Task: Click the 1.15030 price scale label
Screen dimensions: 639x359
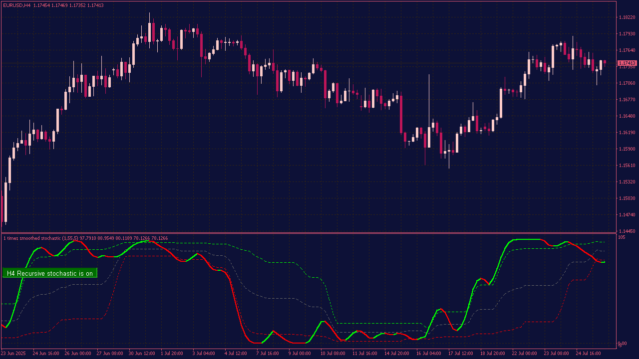Action: [627, 198]
